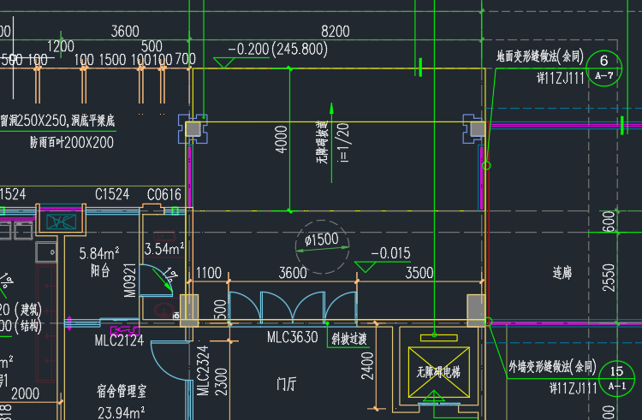The width and height of the screenshot is (642, 420).
Task: Select the (结构) annotation
Action: pyautogui.click(x=28, y=327)
